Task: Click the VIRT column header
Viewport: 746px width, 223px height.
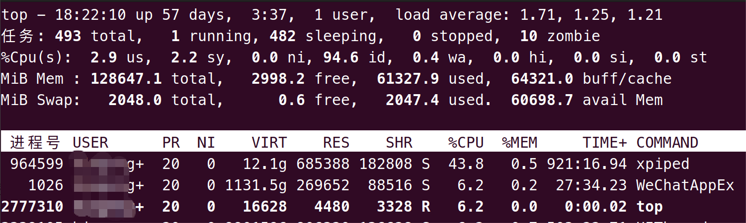Action: pyautogui.click(x=269, y=143)
